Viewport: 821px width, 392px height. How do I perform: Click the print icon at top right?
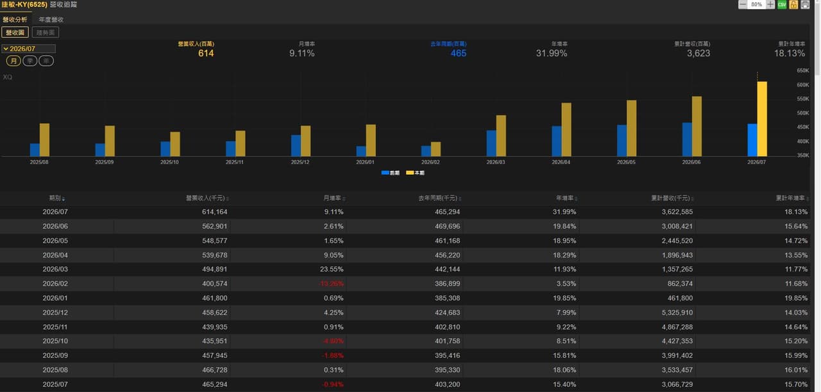pos(805,4)
